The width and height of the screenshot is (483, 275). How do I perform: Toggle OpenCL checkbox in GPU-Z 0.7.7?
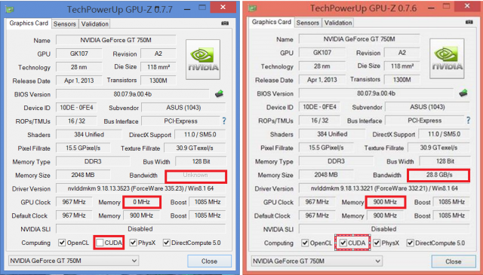(x=62, y=243)
